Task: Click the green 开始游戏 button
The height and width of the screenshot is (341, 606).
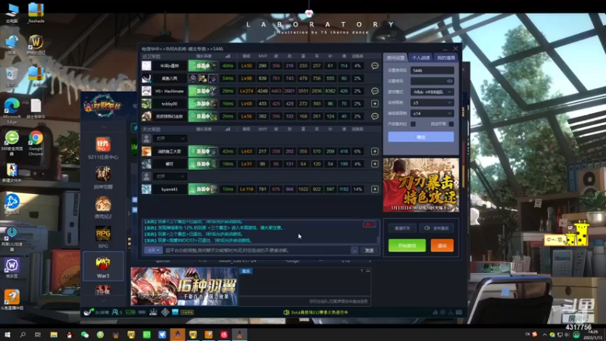Action: coord(407,246)
